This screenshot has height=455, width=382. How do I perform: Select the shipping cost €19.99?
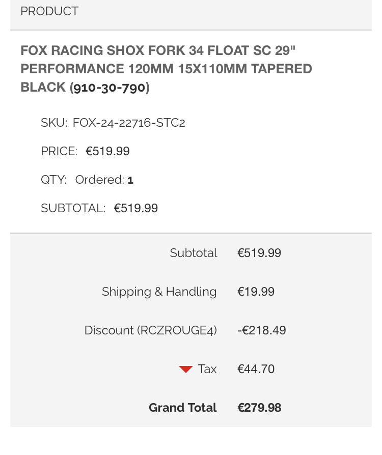pyautogui.click(x=256, y=292)
